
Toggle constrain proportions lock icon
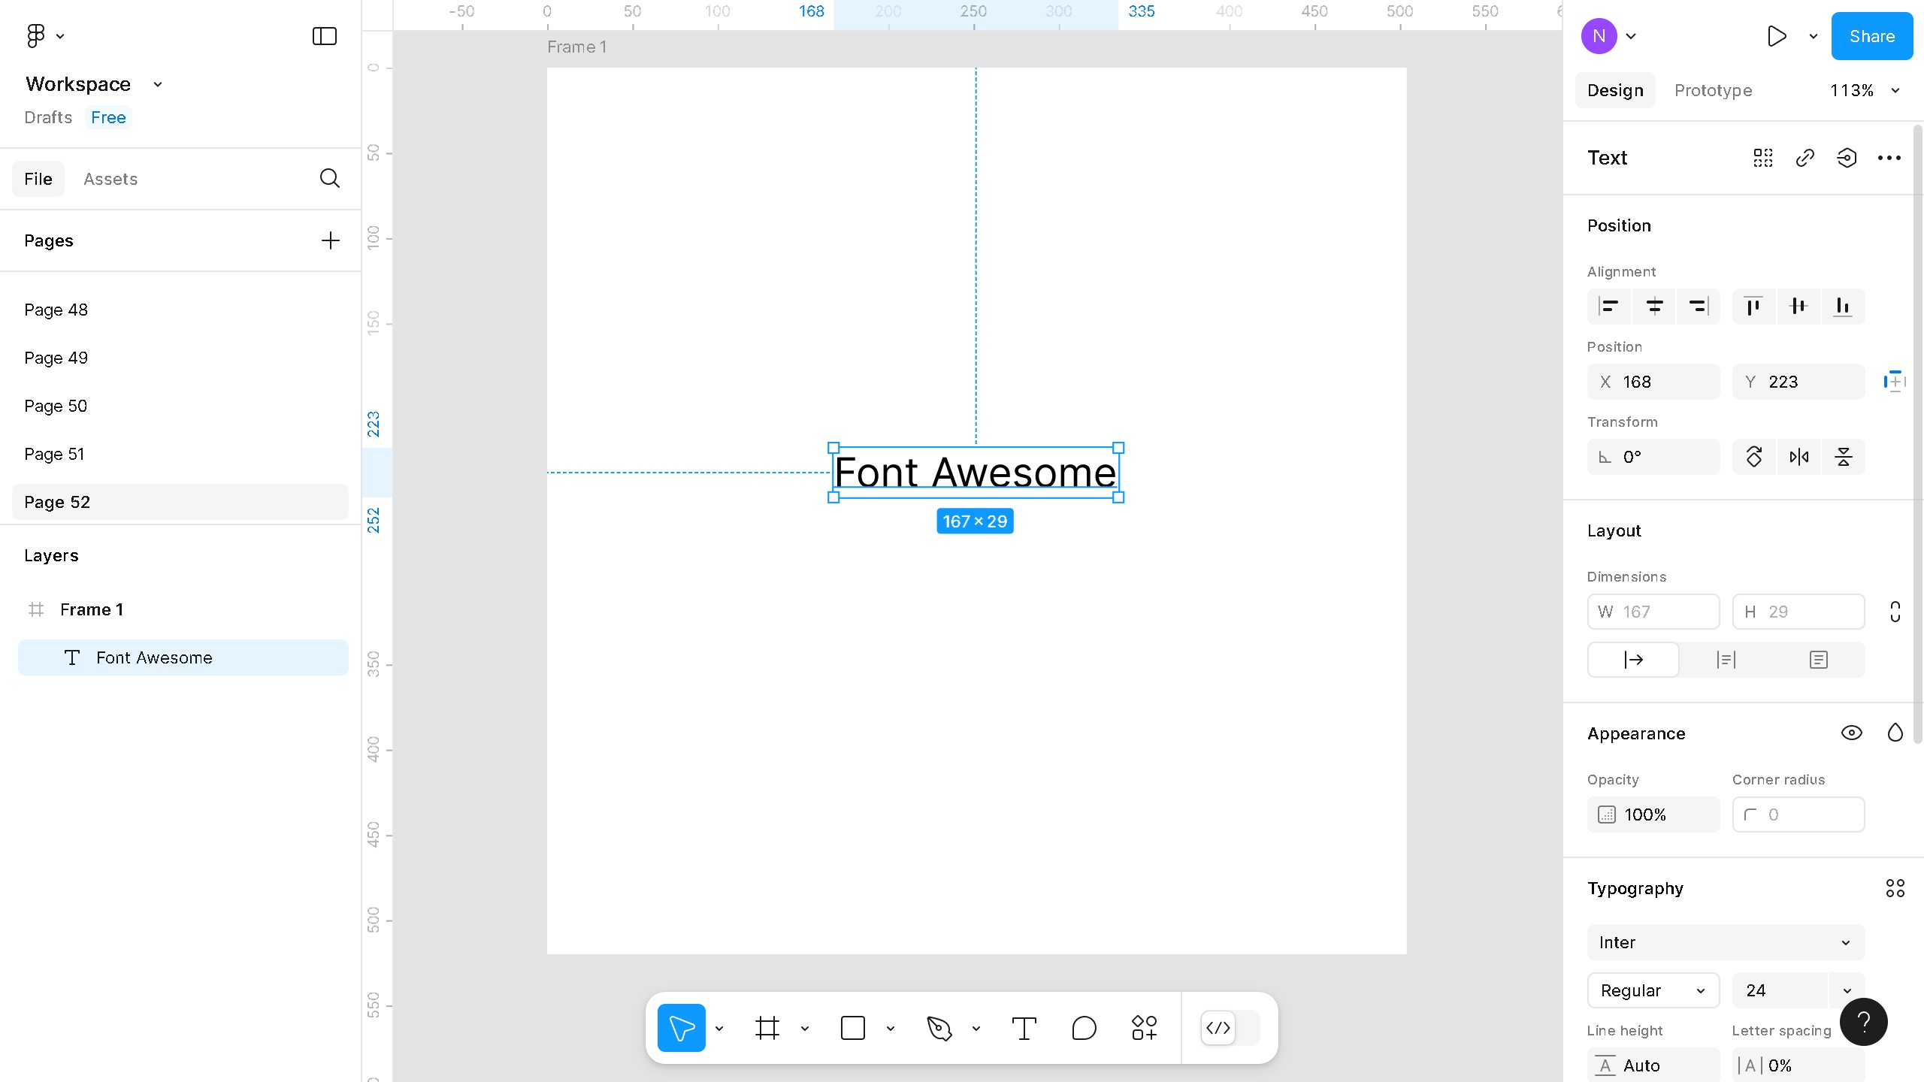tap(1895, 612)
